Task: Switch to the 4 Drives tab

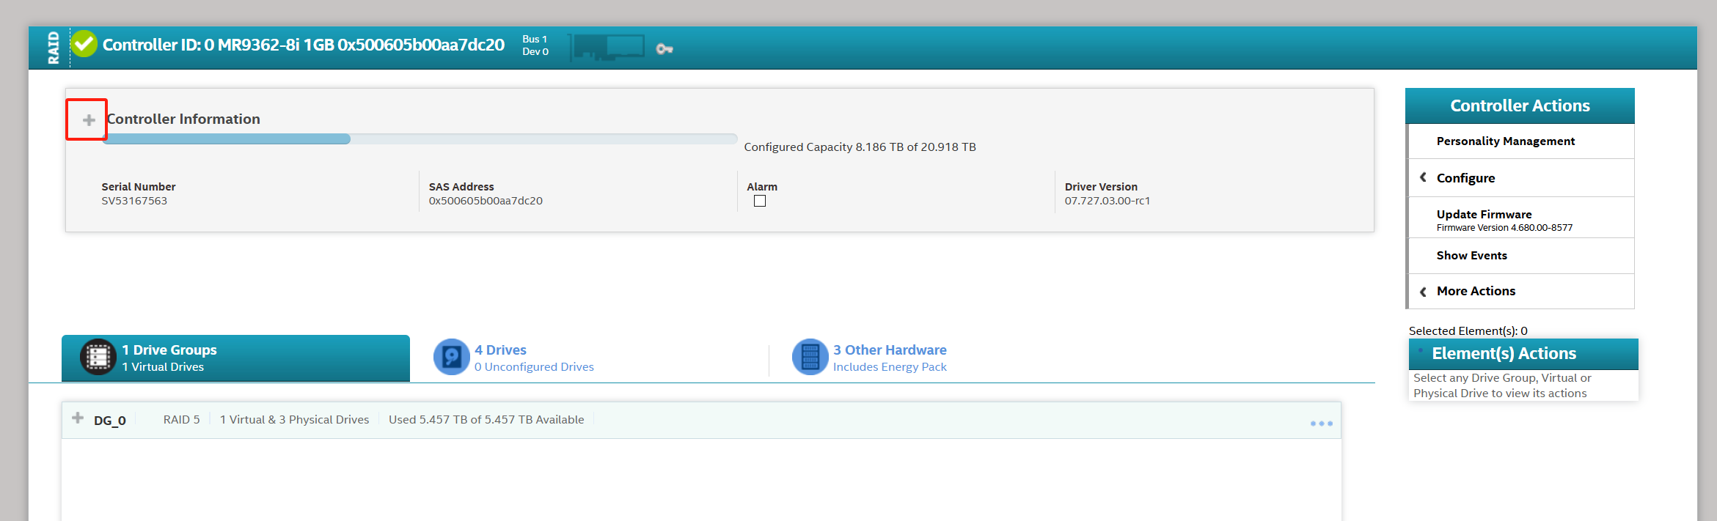Action: click(x=500, y=350)
